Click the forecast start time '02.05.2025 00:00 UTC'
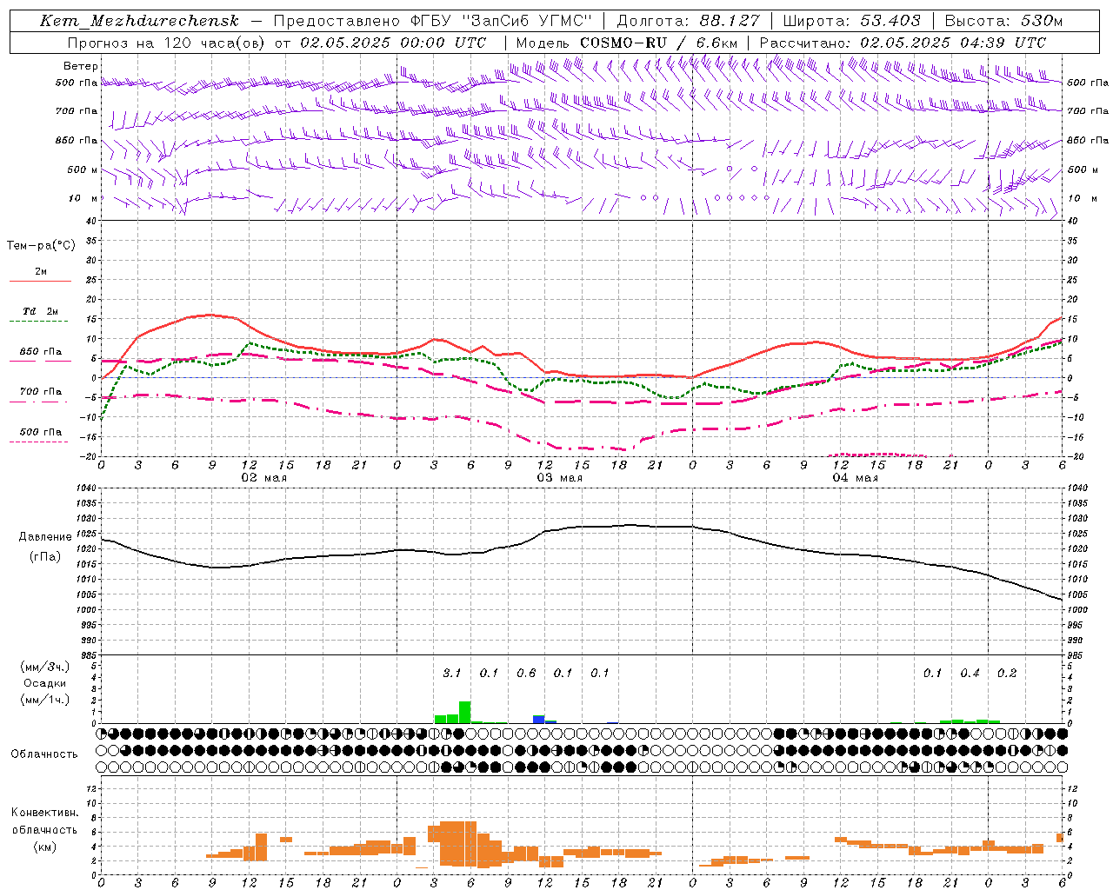1113x890 pixels. 393,43
